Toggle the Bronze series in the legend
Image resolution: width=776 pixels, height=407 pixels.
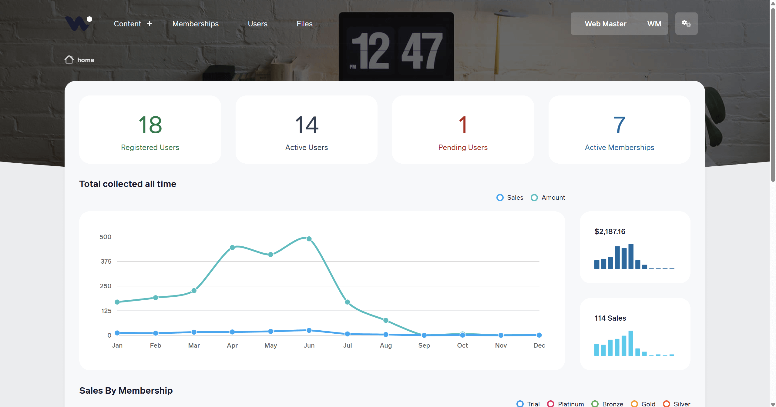pyautogui.click(x=595, y=403)
